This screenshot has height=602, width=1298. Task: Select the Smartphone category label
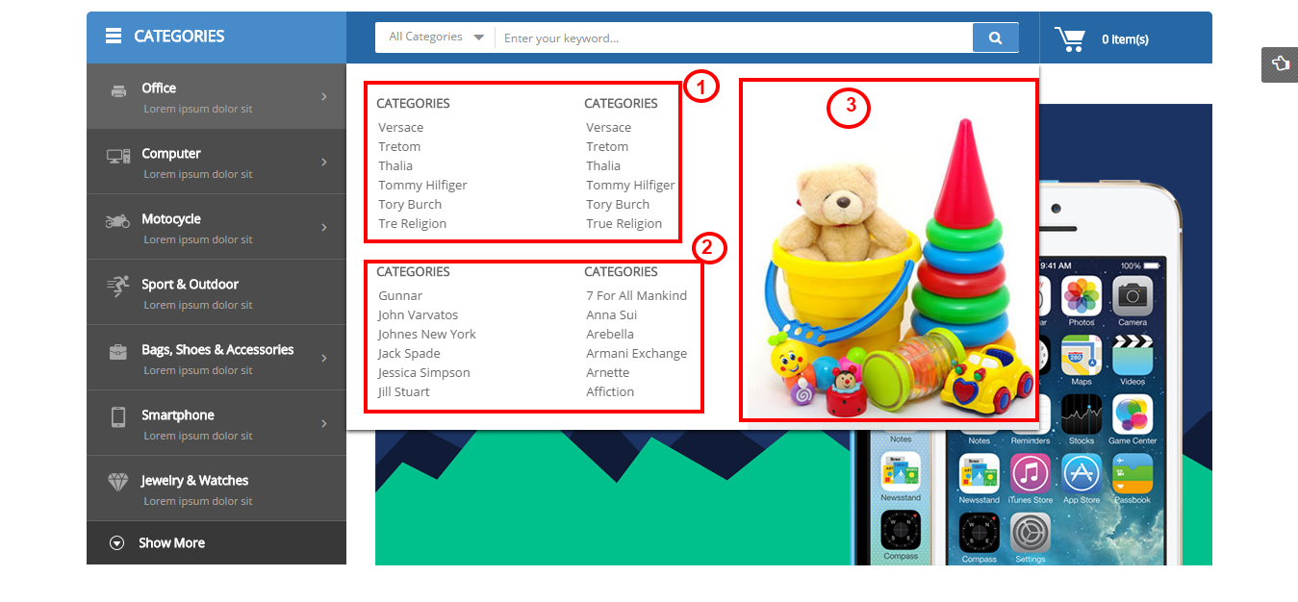coord(178,414)
